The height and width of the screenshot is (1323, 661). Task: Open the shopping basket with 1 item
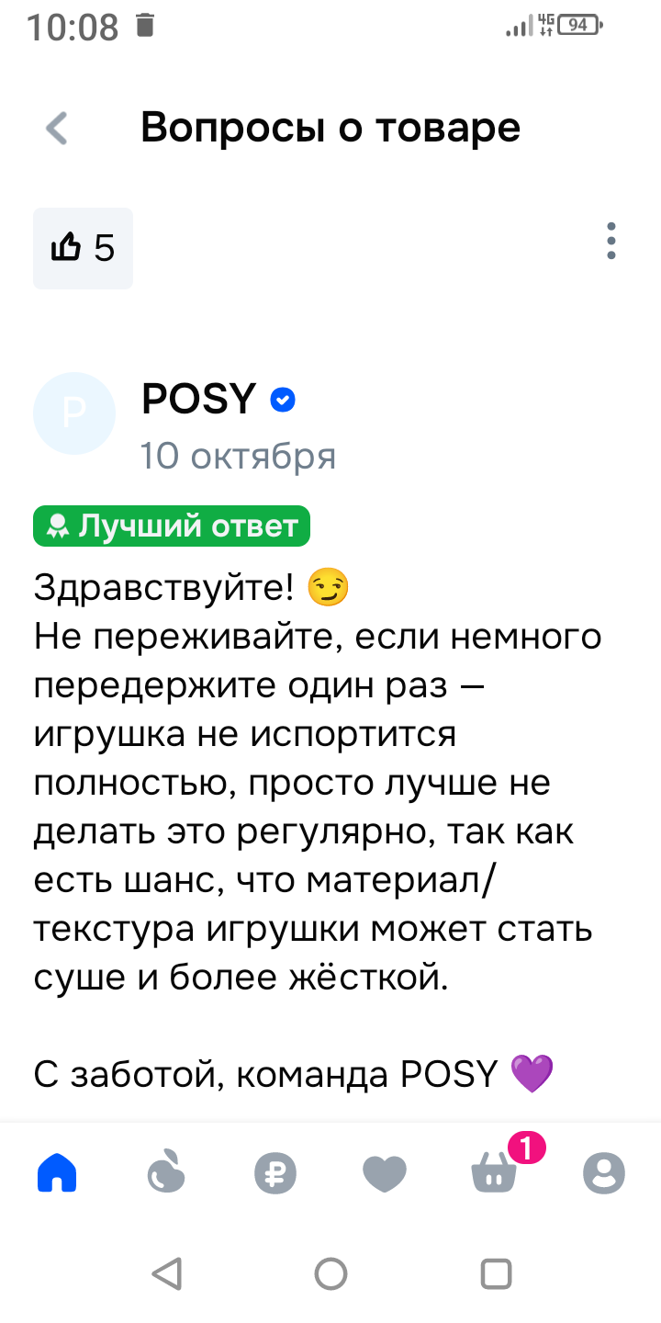click(494, 1175)
